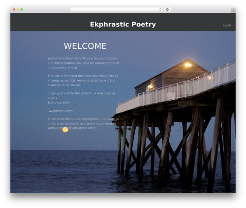The width and height of the screenshot is (246, 208).
Task: Reload the page with the refresh icon
Action: tap(160, 9)
